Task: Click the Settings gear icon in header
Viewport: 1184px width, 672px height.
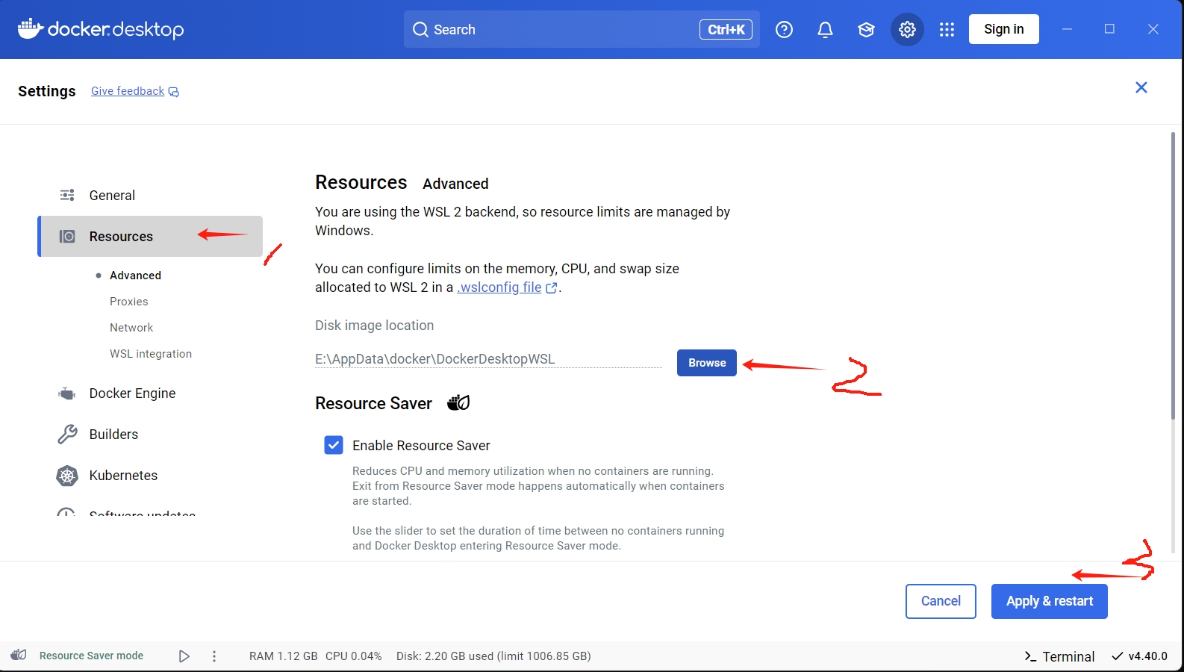Action: pyautogui.click(x=907, y=29)
